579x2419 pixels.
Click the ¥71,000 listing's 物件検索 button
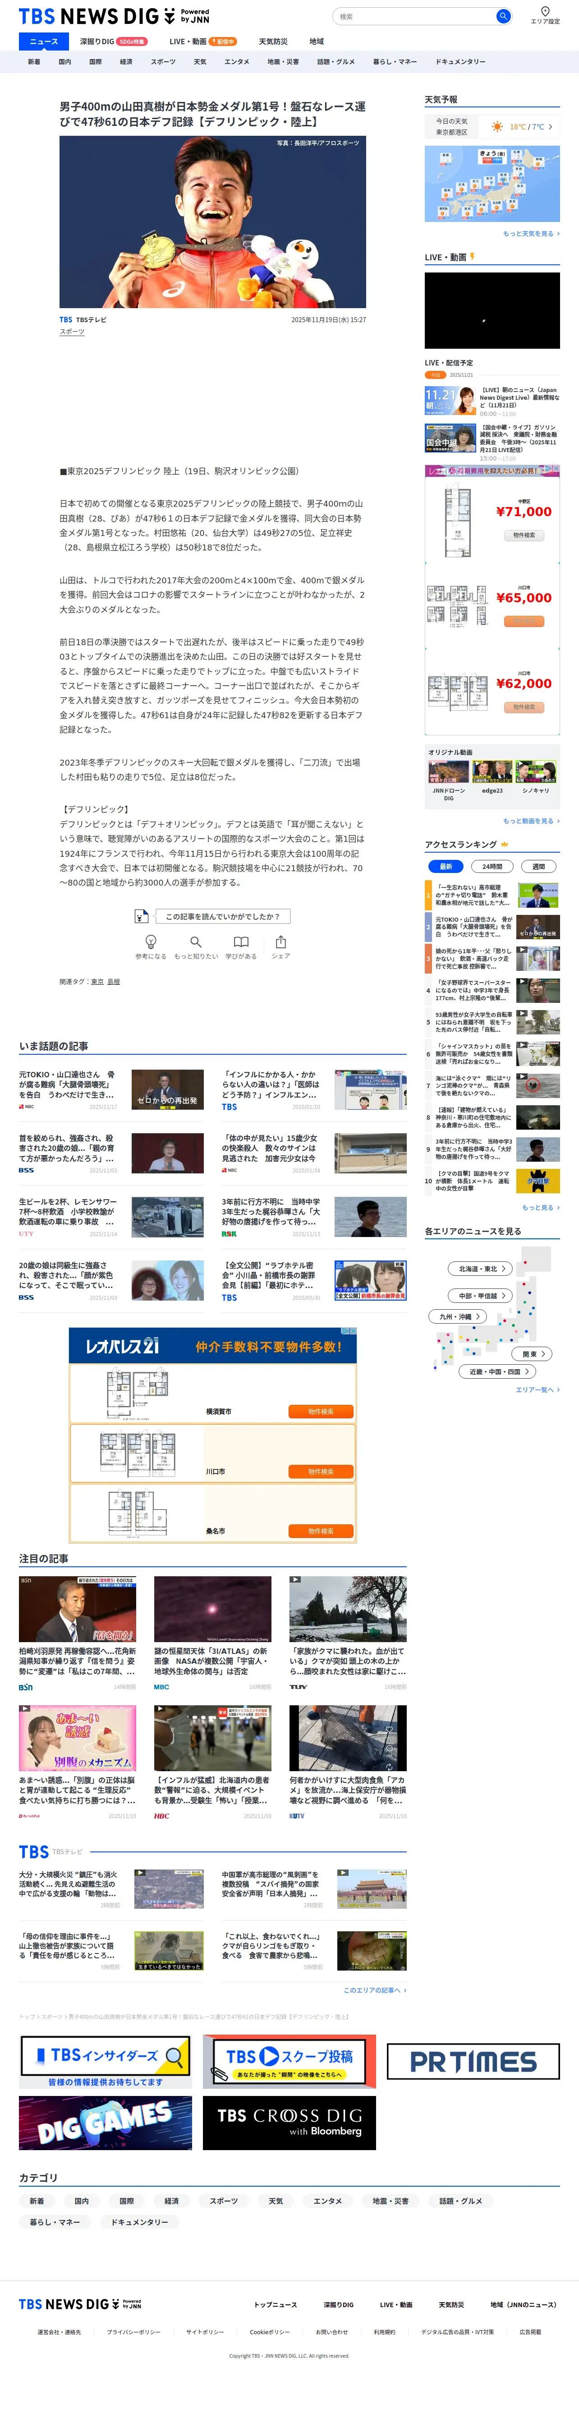click(524, 535)
